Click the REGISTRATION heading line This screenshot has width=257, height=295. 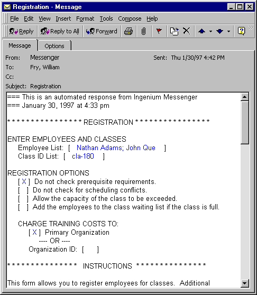(x=108, y=122)
